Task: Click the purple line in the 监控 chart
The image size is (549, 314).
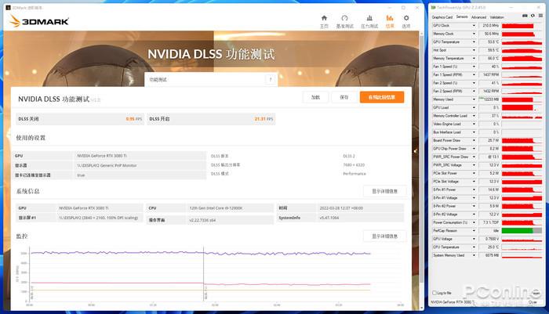Action: tap(201, 252)
